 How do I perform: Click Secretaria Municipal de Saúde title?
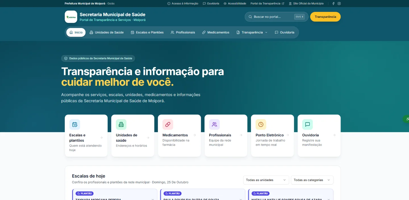click(x=112, y=14)
